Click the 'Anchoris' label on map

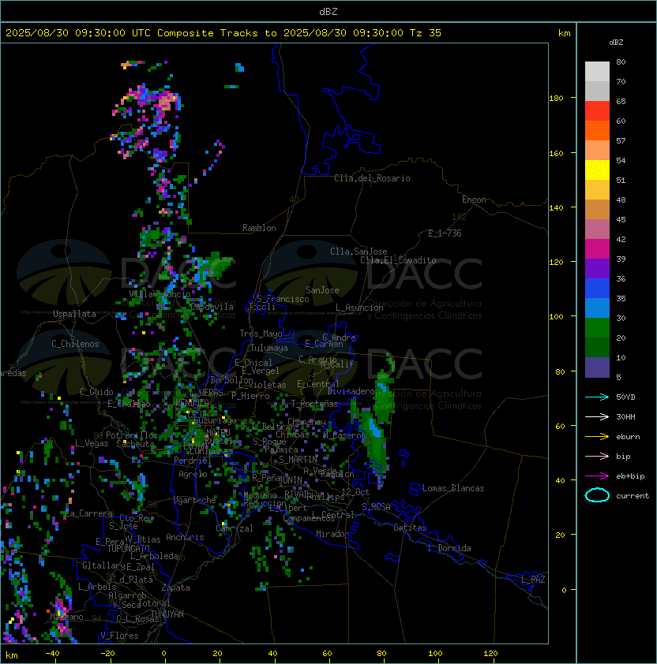click(x=185, y=537)
